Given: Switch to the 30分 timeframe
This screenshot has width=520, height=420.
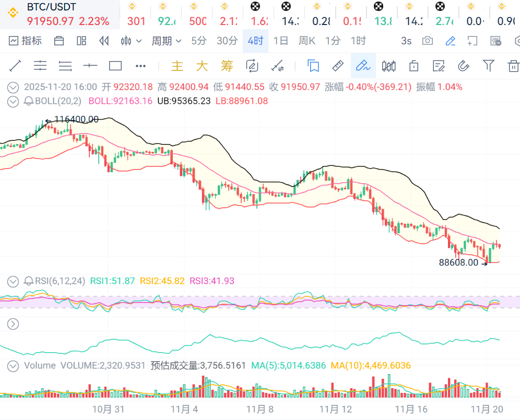Looking at the screenshot, I should [227, 41].
